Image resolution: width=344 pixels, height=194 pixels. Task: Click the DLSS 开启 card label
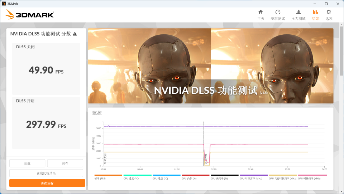point(25,101)
